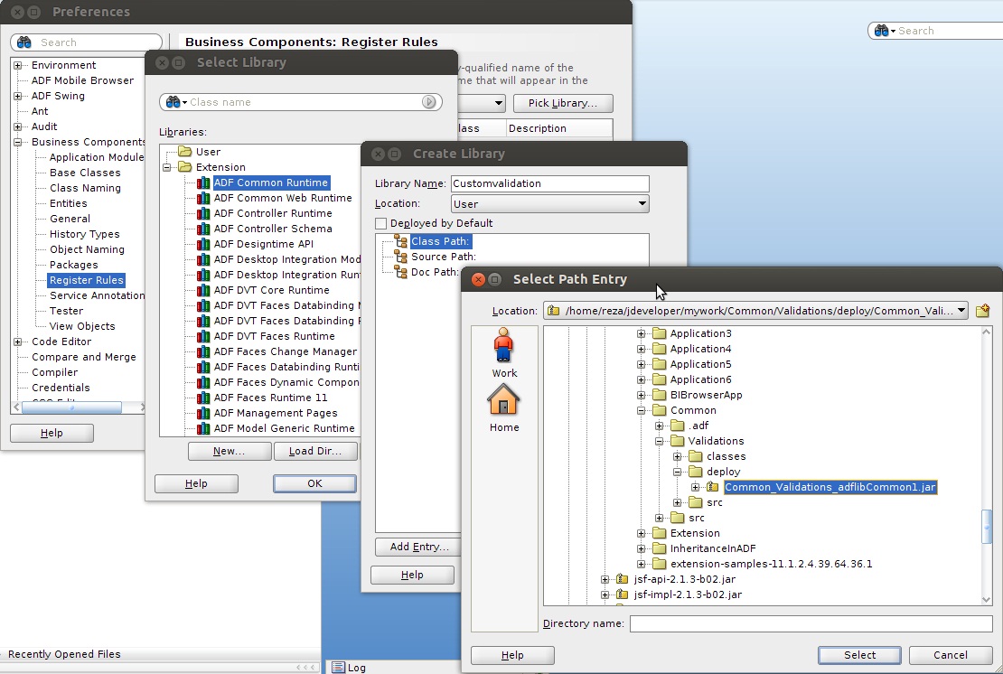Screen dimensions: 1003x674
Task: Expand the Application3 folder
Action: [642, 333]
